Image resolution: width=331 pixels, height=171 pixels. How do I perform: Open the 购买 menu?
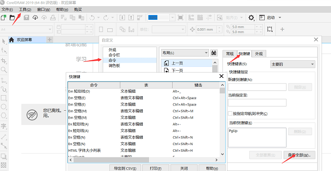tap(78, 9)
